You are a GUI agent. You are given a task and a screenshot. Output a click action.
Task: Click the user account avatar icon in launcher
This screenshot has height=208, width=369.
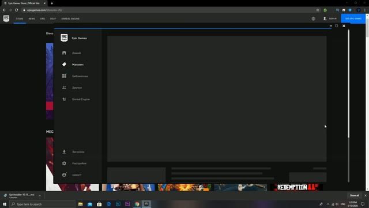coord(64,174)
